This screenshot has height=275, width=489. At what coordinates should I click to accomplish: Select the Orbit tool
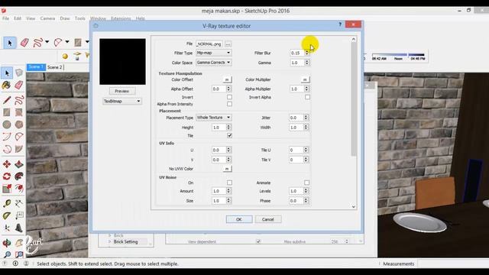pyautogui.click(x=7, y=243)
